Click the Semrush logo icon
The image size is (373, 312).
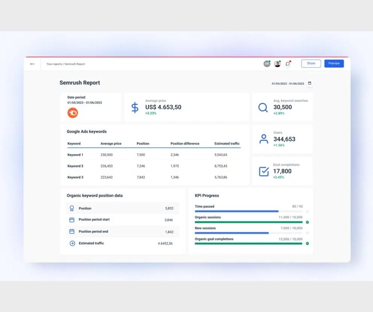[72, 113]
